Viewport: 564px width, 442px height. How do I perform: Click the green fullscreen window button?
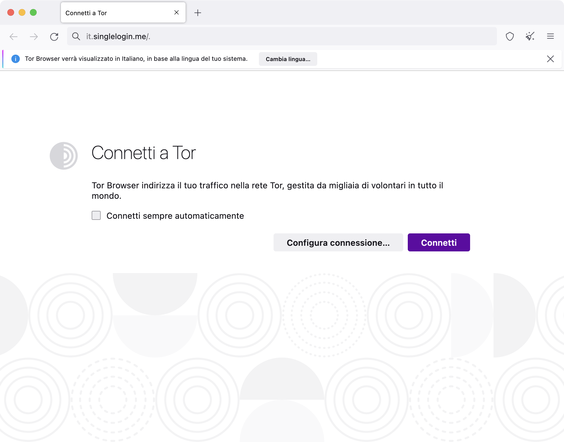pos(33,12)
